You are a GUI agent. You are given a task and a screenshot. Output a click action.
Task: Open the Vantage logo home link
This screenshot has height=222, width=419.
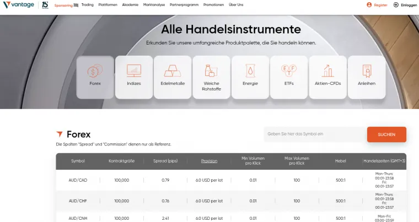pyautogui.click(x=18, y=5)
